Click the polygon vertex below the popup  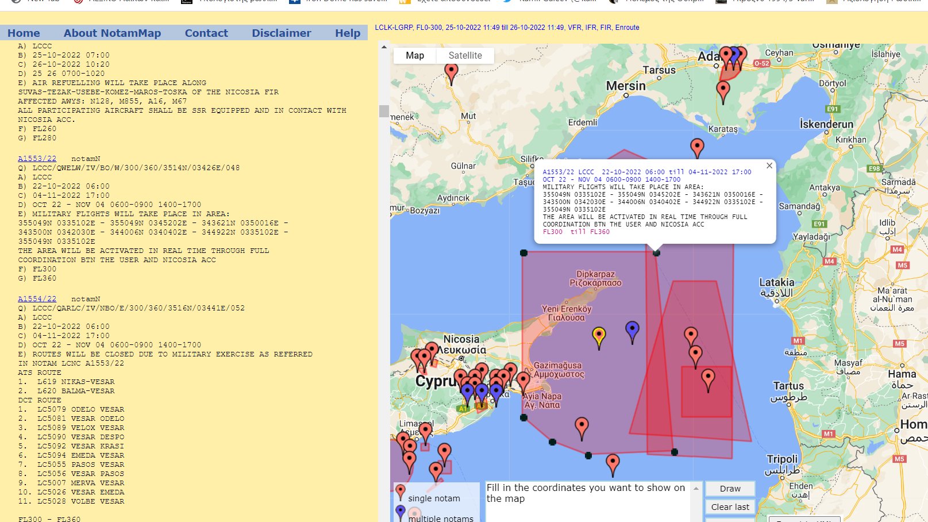coord(656,253)
